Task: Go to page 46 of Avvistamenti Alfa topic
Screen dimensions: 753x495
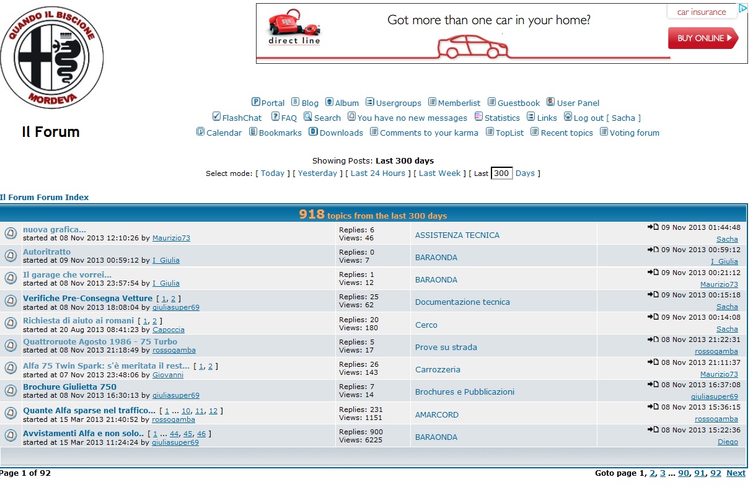Action: pos(201,434)
